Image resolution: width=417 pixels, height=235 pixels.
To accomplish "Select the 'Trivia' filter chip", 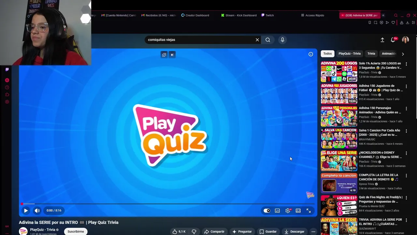I will (x=371, y=54).
